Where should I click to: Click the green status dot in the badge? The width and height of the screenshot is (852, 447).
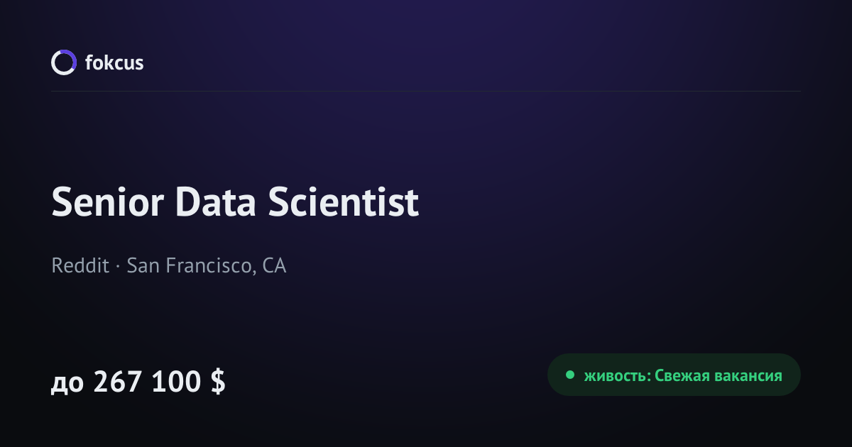click(569, 375)
